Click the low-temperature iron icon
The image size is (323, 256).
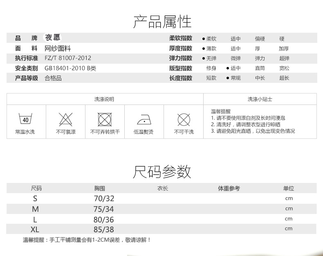[x=144, y=120]
